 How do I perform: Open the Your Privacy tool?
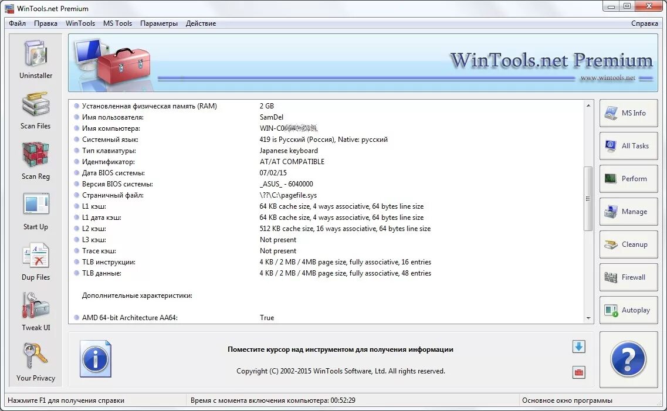coord(36,362)
